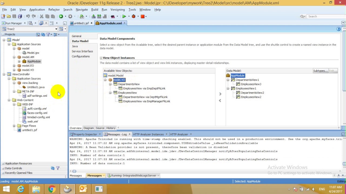Select EmployeesView via EmpDeptFkLink view object

pyautogui.click(x=144, y=89)
